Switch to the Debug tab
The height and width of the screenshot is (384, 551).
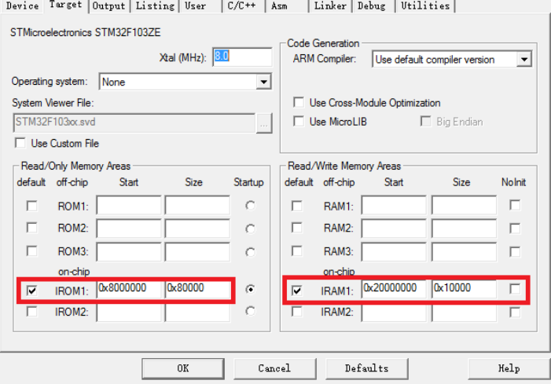point(372,6)
